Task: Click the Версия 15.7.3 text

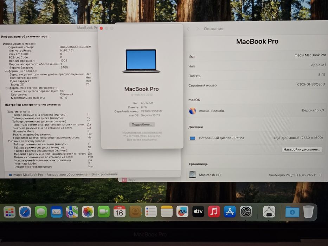Action: (x=313, y=110)
